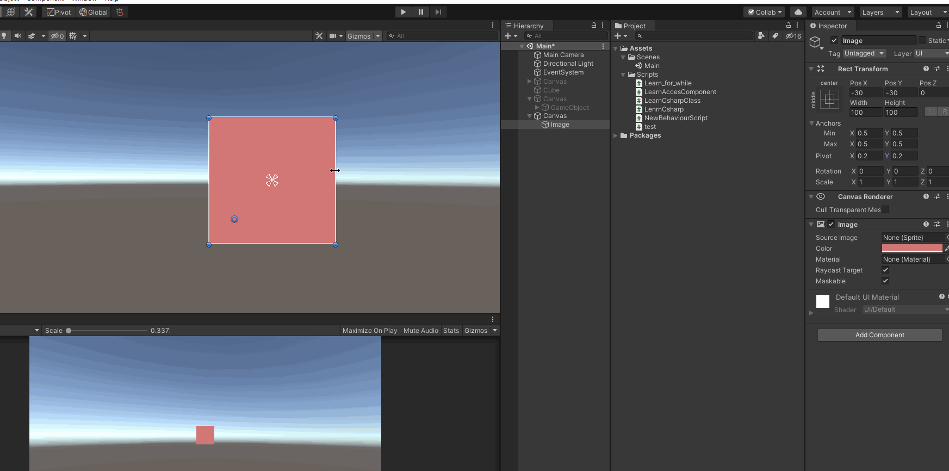Screen dimensions: 949x471
Task: Select NewBehaviourScript in Project
Action: 675,118
